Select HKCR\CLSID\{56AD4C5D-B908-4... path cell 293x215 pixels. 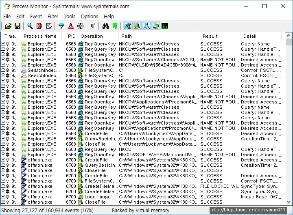pos(159,65)
